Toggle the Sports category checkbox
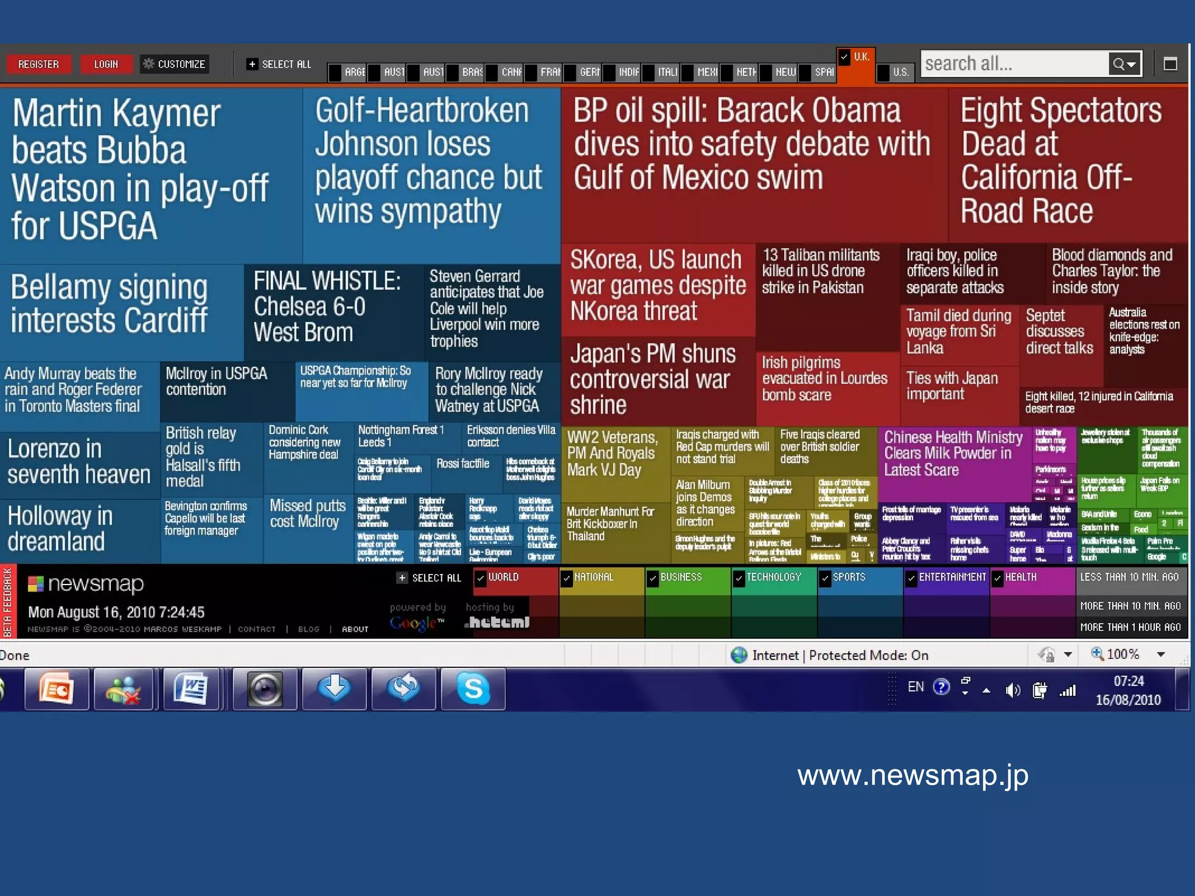 [825, 577]
